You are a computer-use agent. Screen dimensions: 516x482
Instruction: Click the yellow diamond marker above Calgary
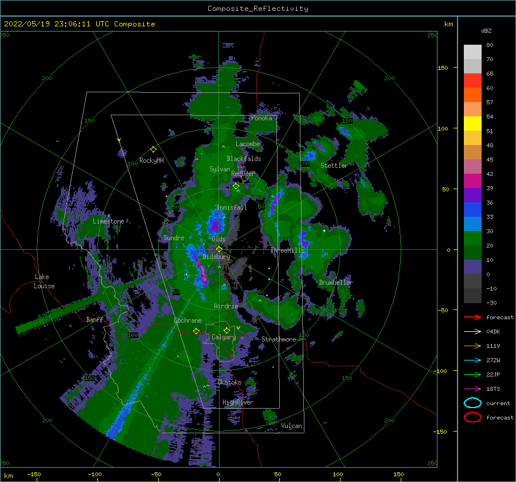[x=226, y=330]
